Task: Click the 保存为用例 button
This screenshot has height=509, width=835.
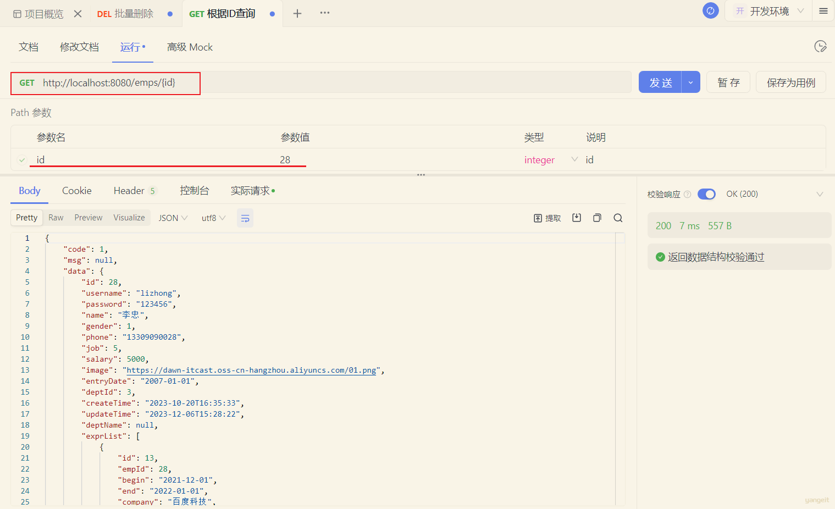Action: [x=791, y=82]
